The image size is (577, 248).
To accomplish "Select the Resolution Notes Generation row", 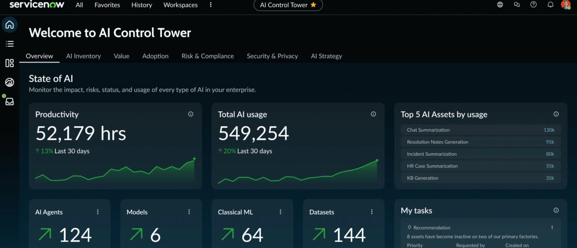I will 480,142.
